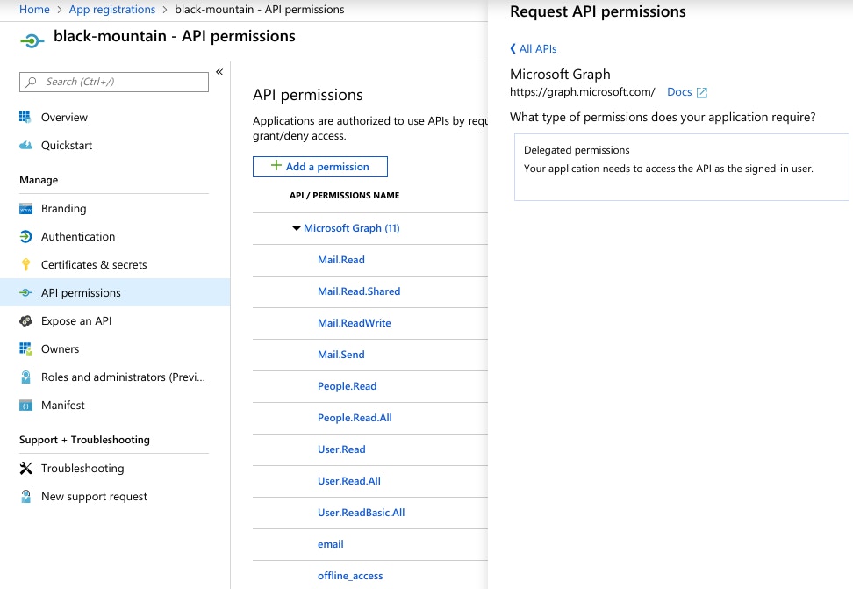Click the Quickstart cloud icon
The image size is (853, 589).
click(x=25, y=145)
